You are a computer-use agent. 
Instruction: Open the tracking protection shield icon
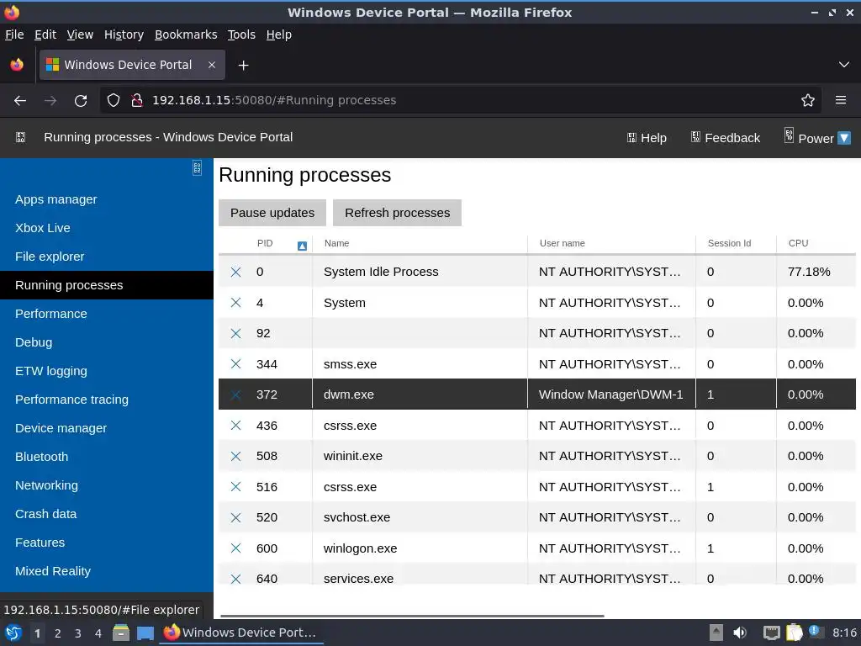tap(114, 100)
